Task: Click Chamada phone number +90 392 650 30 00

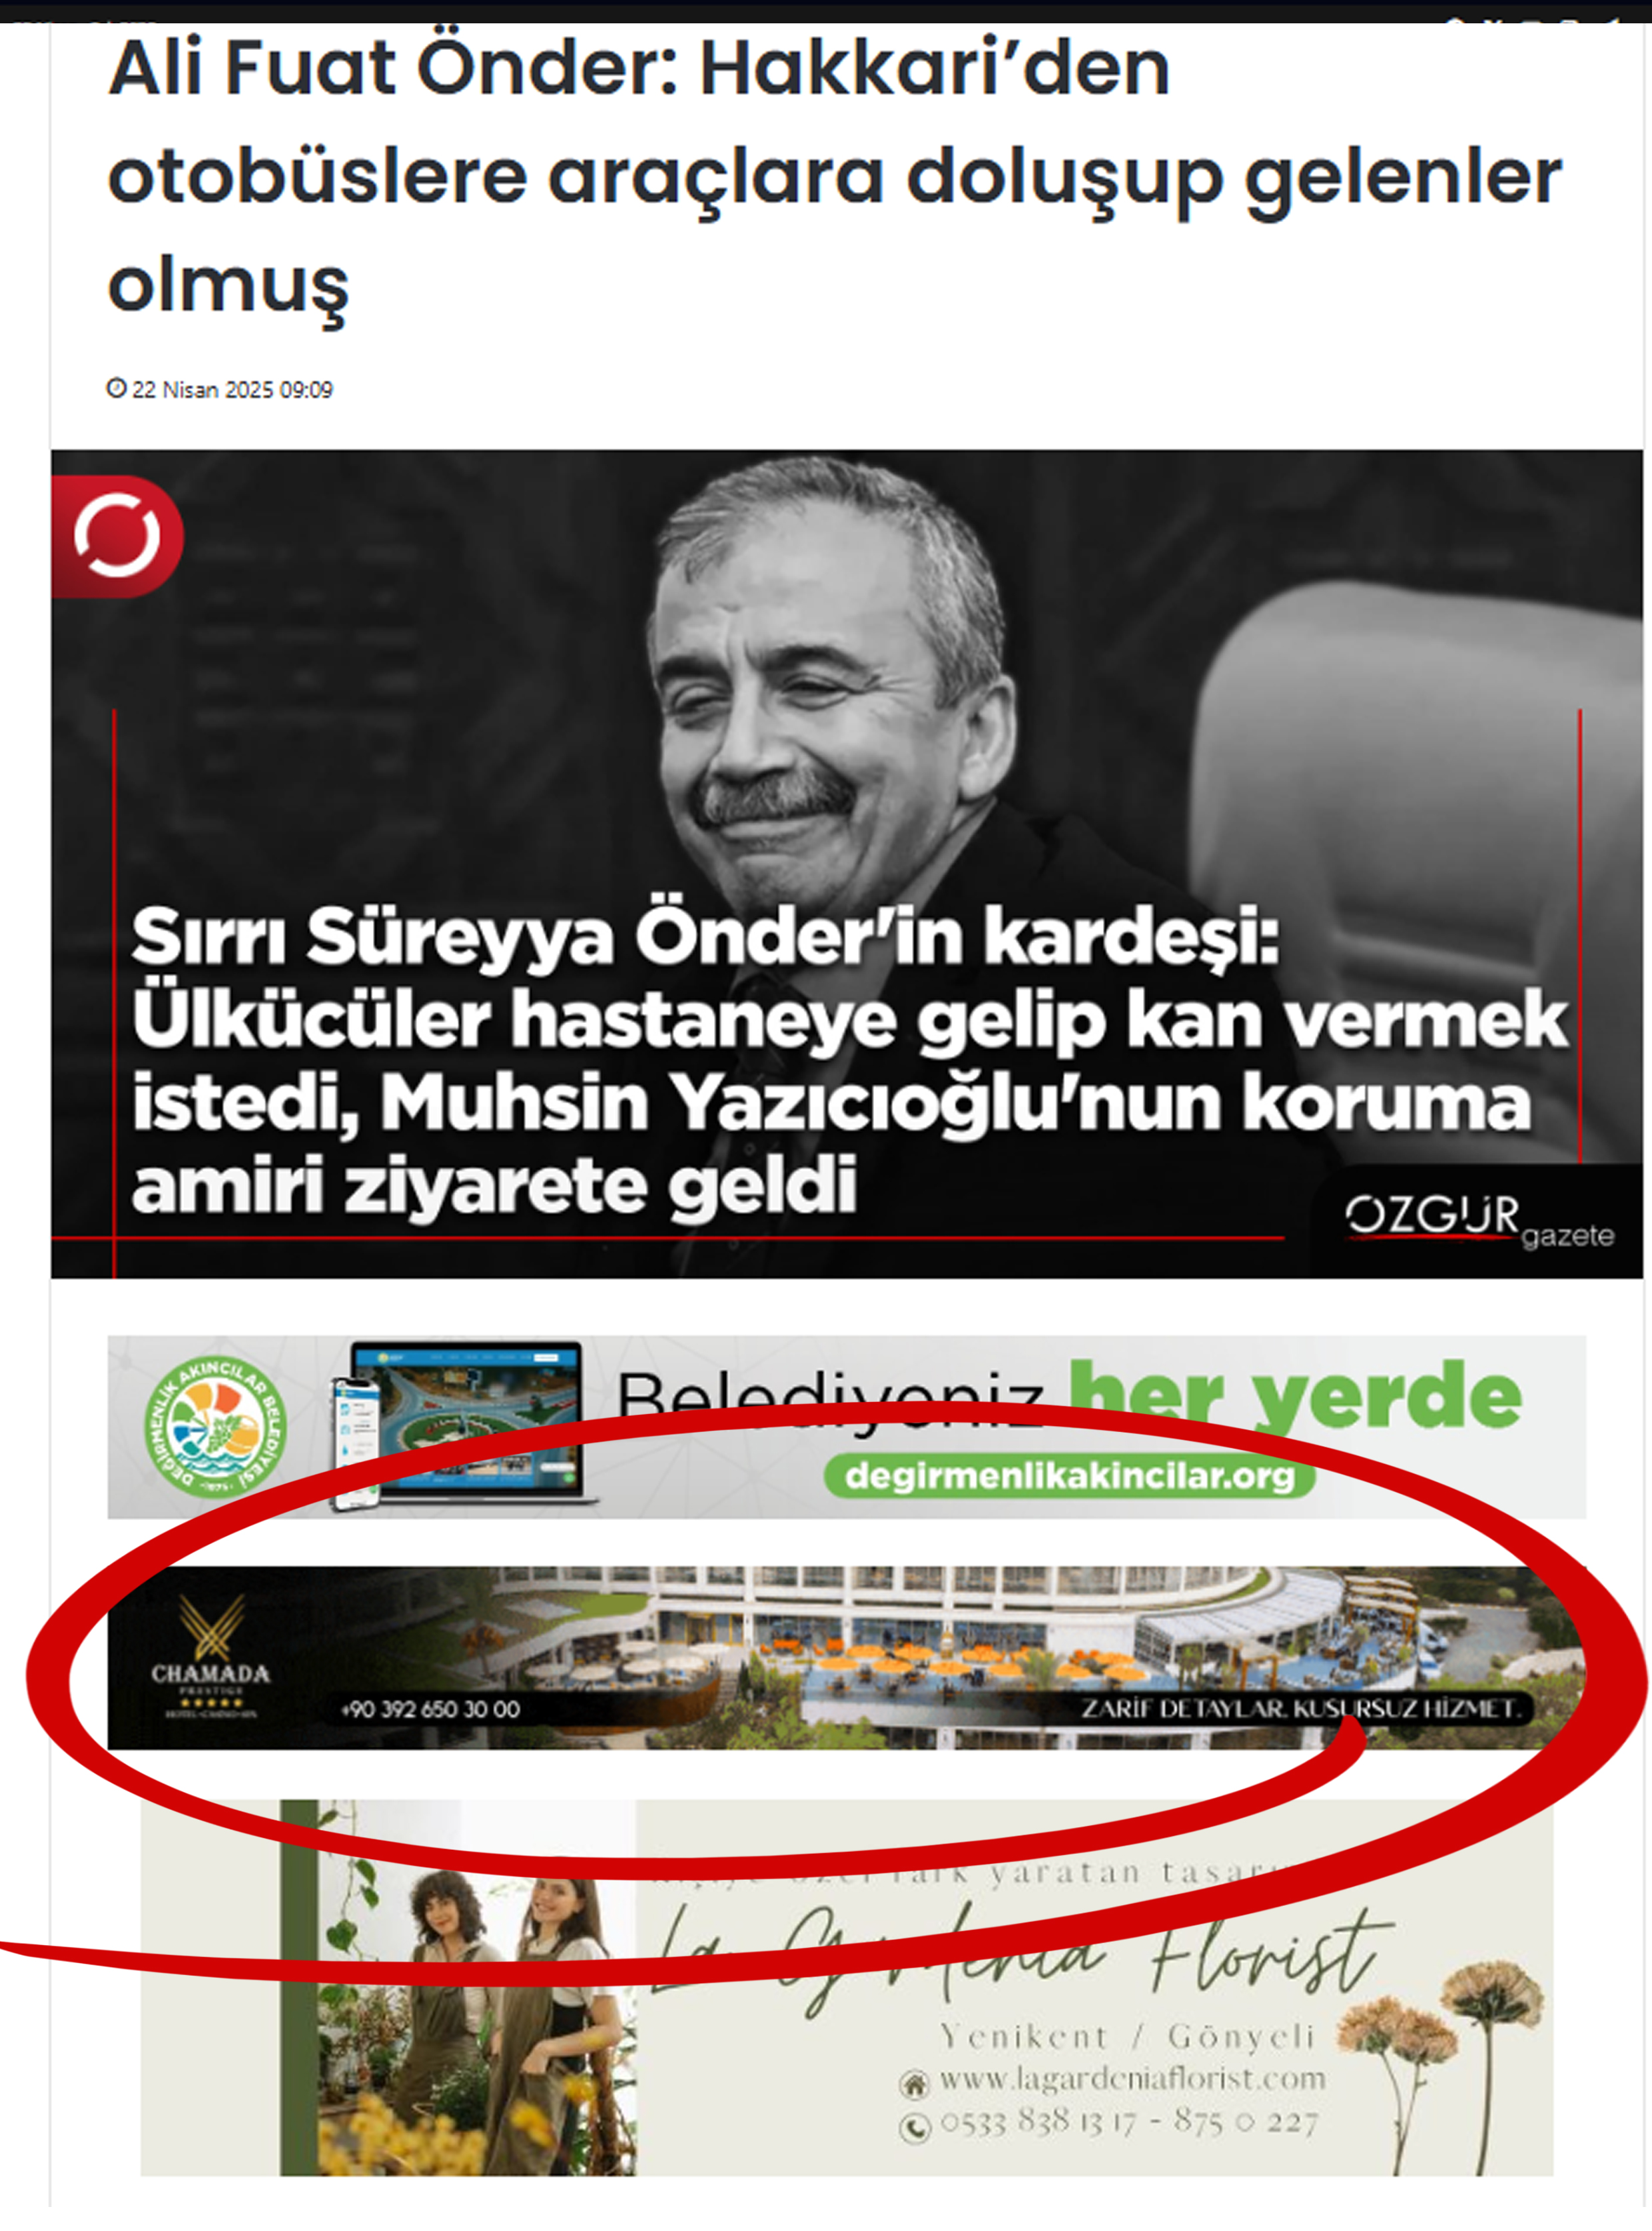Action: [x=431, y=1710]
